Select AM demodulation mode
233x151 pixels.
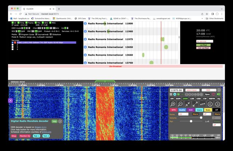172,99
